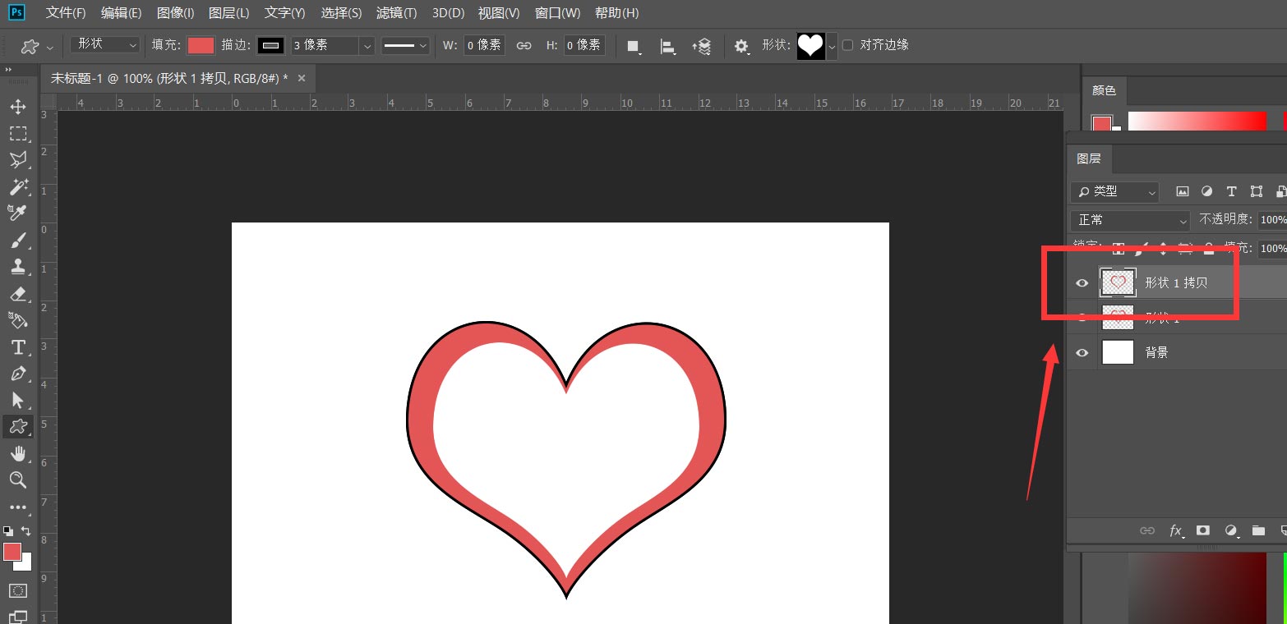
Task: Select the Zoom magnifier tool
Action: click(x=18, y=479)
